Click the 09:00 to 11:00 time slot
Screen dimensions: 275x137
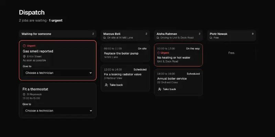[x=113, y=49]
